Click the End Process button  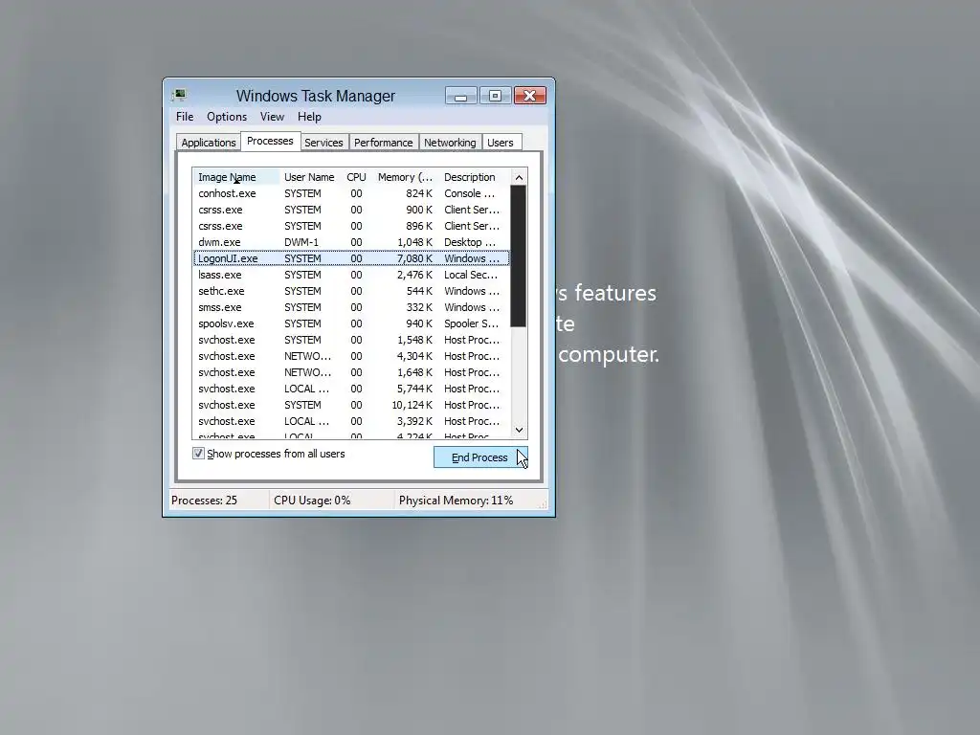pos(480,457)
